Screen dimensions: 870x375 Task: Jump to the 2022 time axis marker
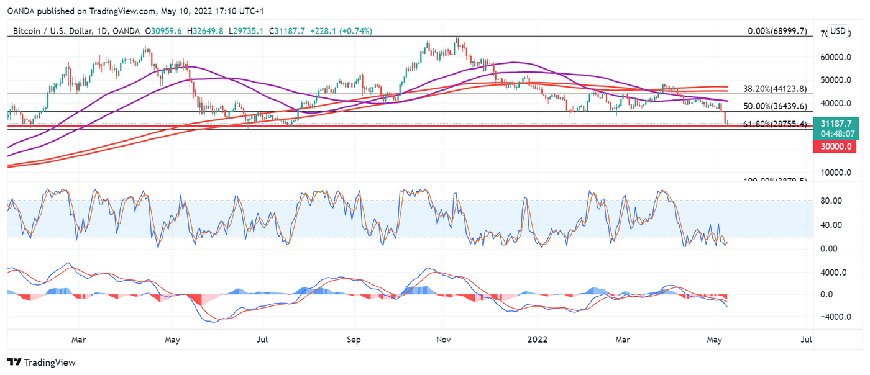(537, 340)
